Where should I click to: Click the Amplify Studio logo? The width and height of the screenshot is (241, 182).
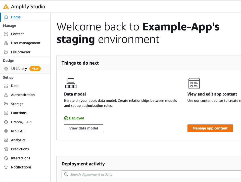click(x=6, y=7)
